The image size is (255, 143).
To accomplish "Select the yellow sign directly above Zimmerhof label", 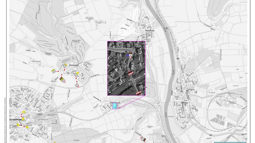I will [64, 65].
